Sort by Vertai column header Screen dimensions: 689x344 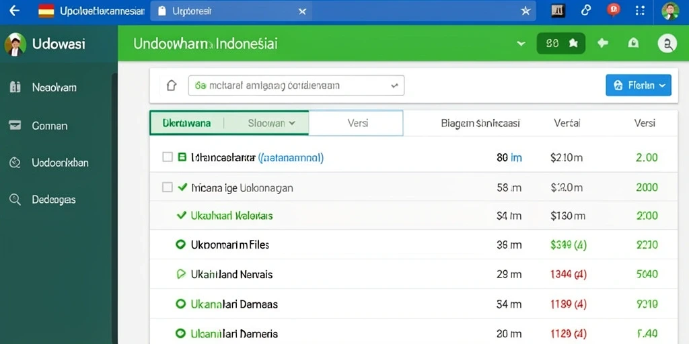coord(567,124)
